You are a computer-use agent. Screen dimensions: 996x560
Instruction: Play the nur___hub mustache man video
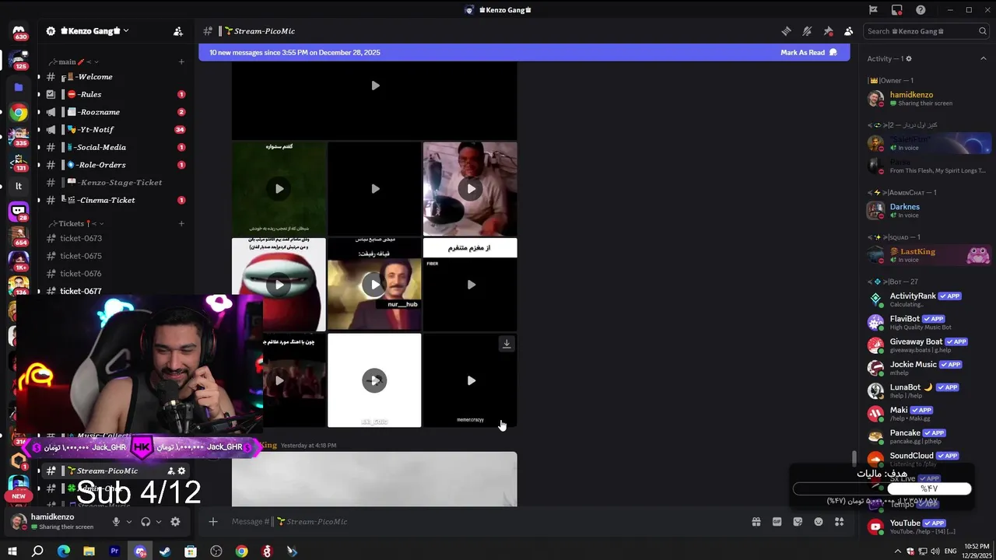(x=375, y=285)
